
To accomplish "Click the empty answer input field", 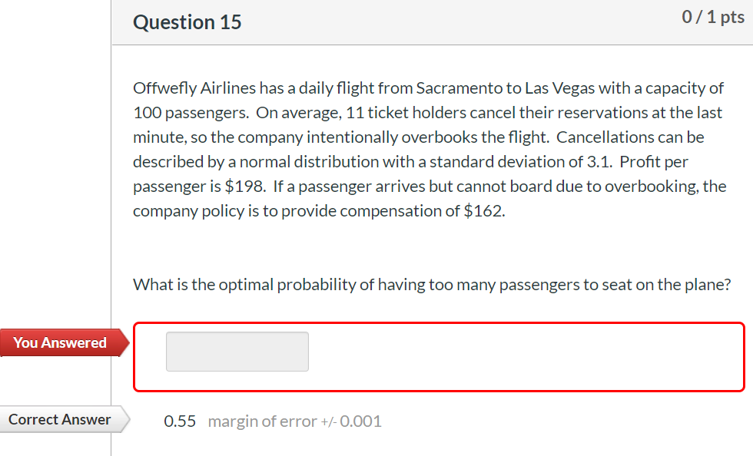I will tap(237, 352).
